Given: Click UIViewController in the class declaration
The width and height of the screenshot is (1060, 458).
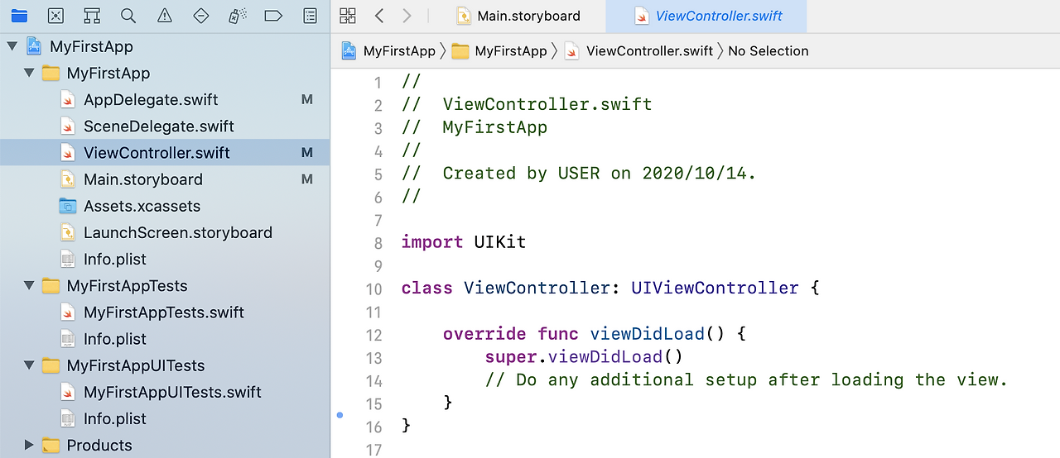Looking at the screenshot, I should click(715, 289).
